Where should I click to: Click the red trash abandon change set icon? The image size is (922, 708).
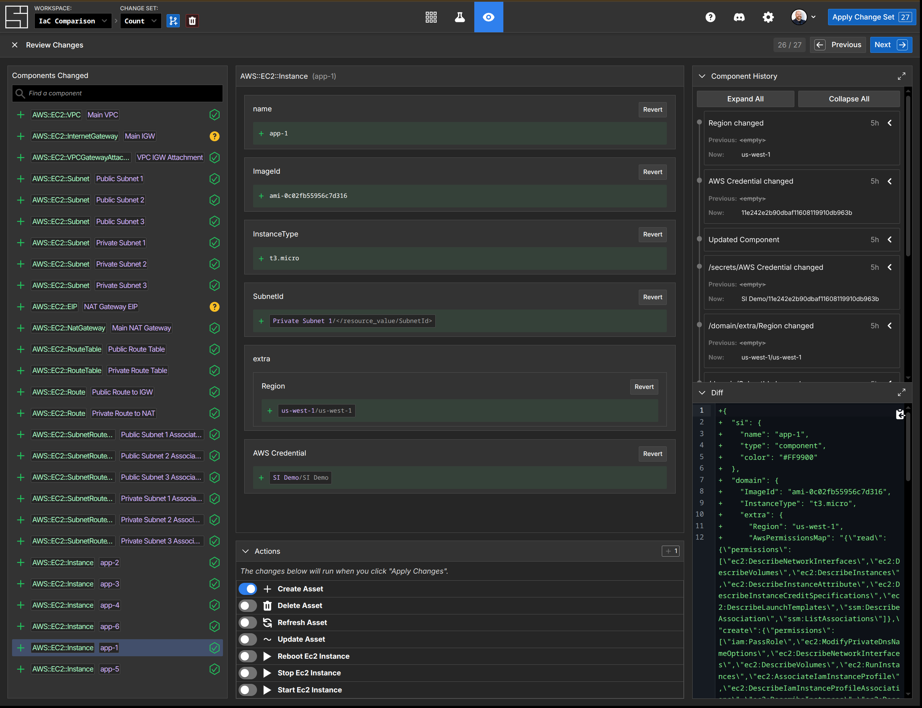[192, 21]
